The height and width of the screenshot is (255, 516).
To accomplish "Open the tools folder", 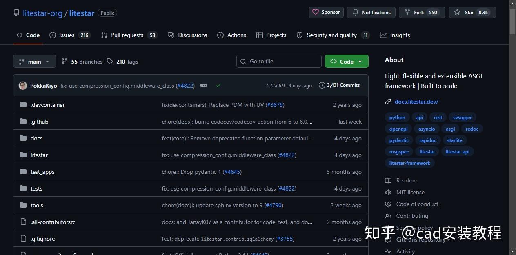I will 37,205.
